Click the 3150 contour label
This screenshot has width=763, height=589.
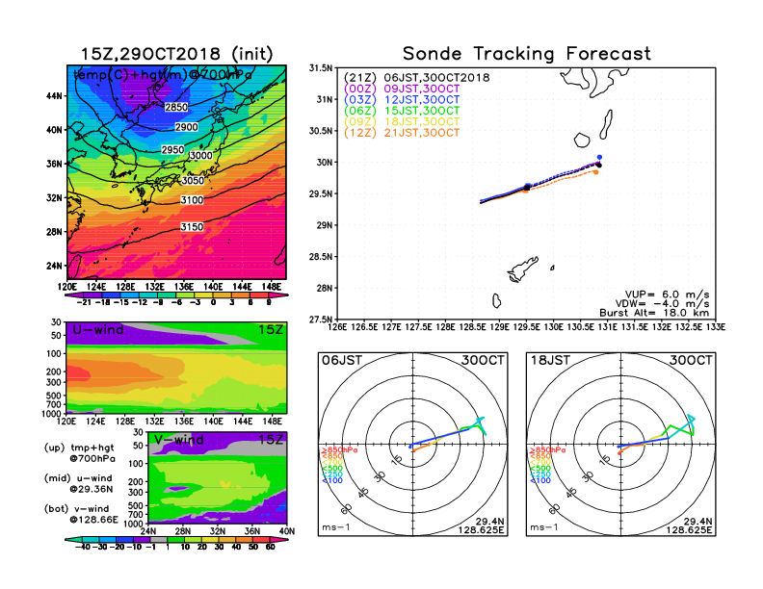tap(192, 227)
